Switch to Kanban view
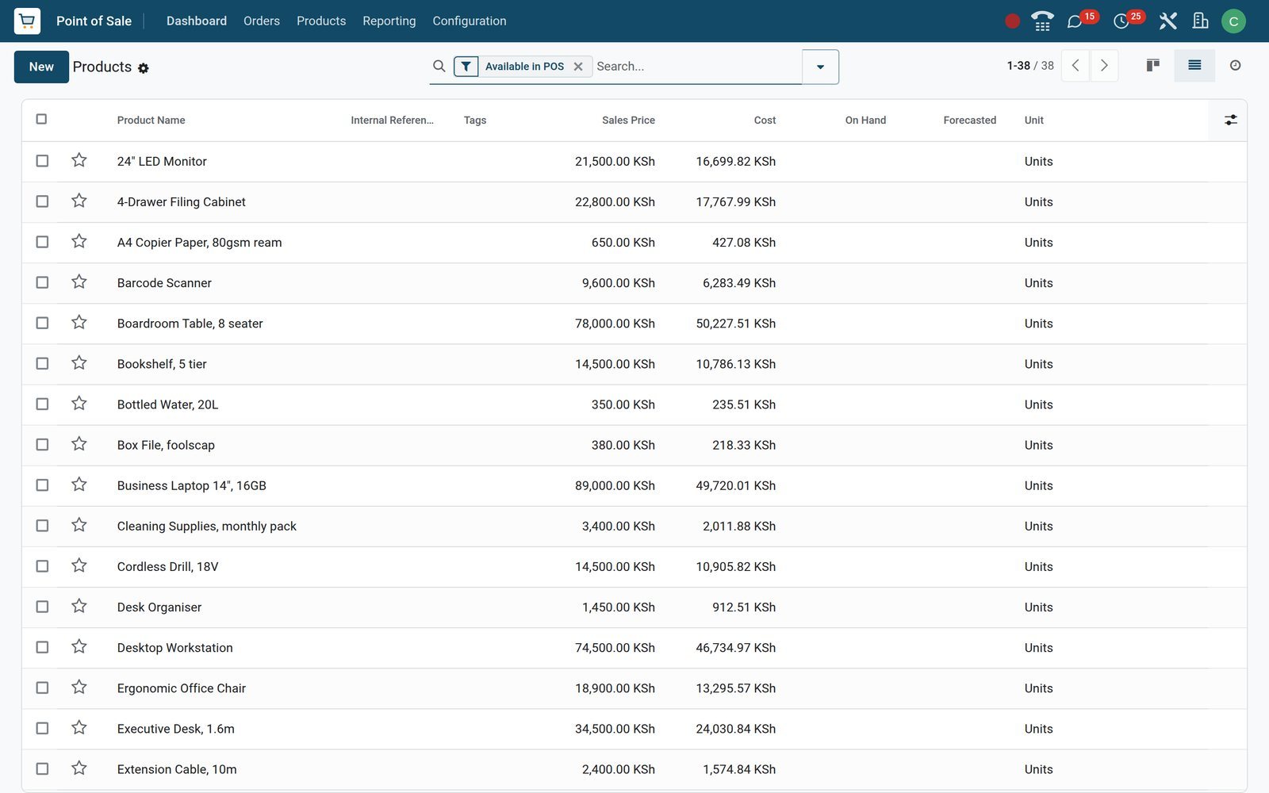Screen dimensions: 1269x793 (1153, 65)
